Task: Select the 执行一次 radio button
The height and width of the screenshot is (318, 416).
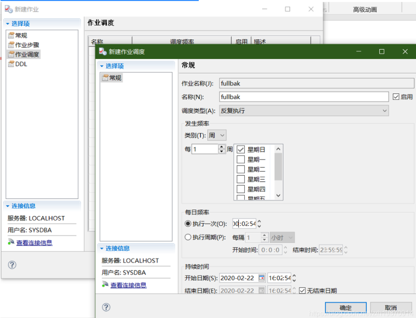Action: [188, 223]
